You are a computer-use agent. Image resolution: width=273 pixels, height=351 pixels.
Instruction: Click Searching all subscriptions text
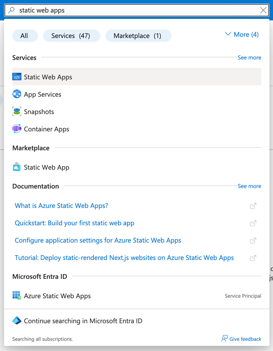(x=43, y=339)
